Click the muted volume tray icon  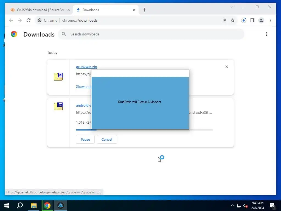click(x=245, y=206)
